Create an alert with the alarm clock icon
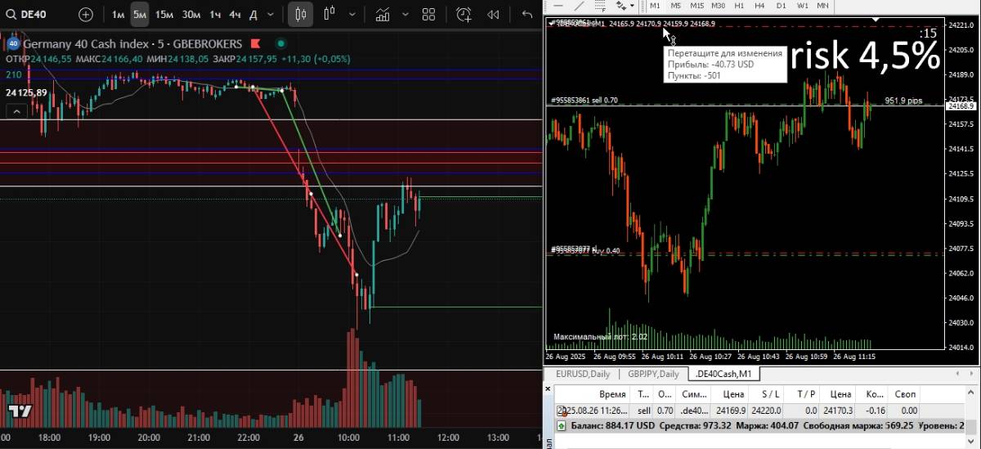Viewport: 981px width, 449px height. click(464, 14)
